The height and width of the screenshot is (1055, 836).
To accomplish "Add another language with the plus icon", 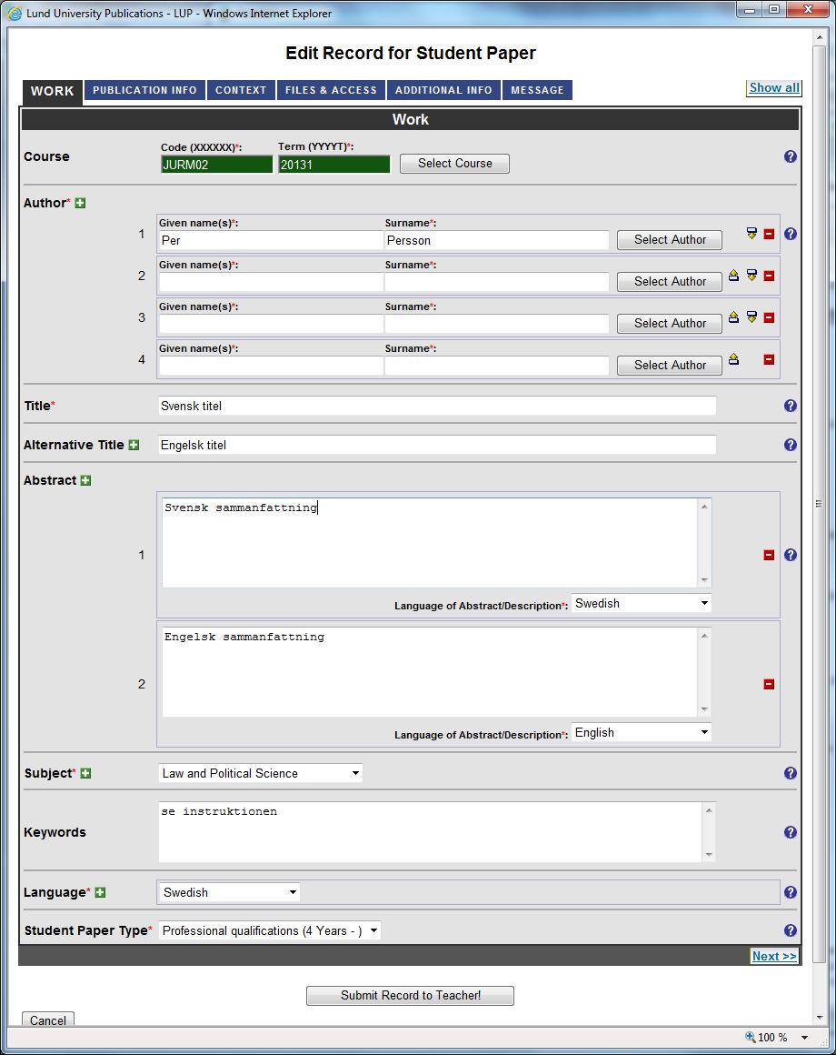I will [x=100, y=893].
